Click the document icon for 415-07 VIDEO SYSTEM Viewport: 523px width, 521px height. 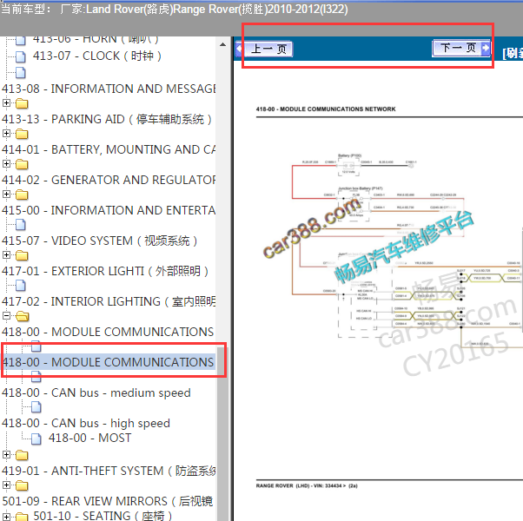click(x=21, y=225)
